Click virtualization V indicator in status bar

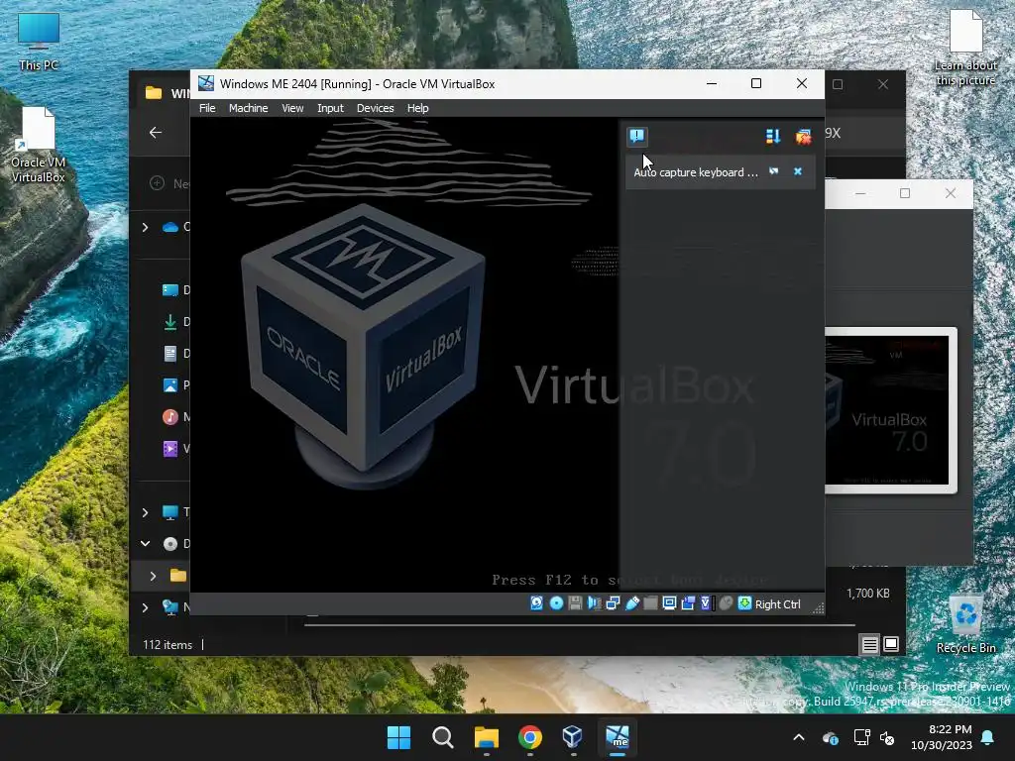(706, 603)
